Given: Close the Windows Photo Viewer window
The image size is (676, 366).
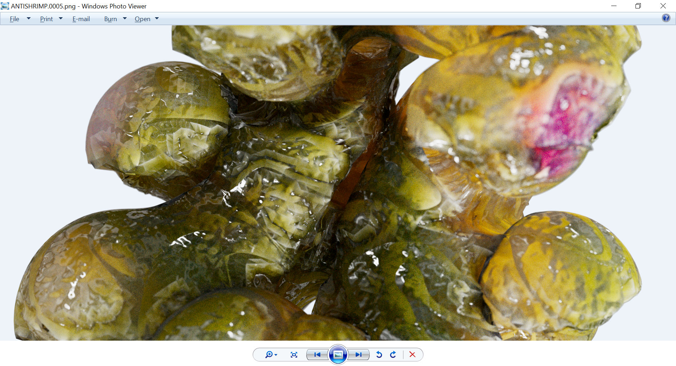Looking at the screenshot, I should click(663, 6).
